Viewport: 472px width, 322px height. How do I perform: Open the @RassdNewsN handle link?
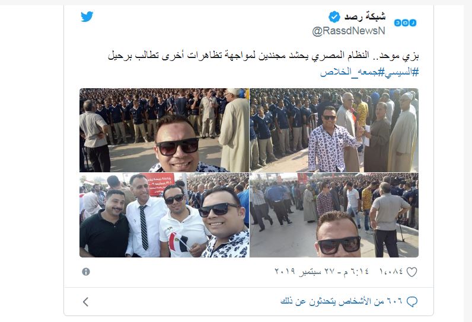coord(349,31)
